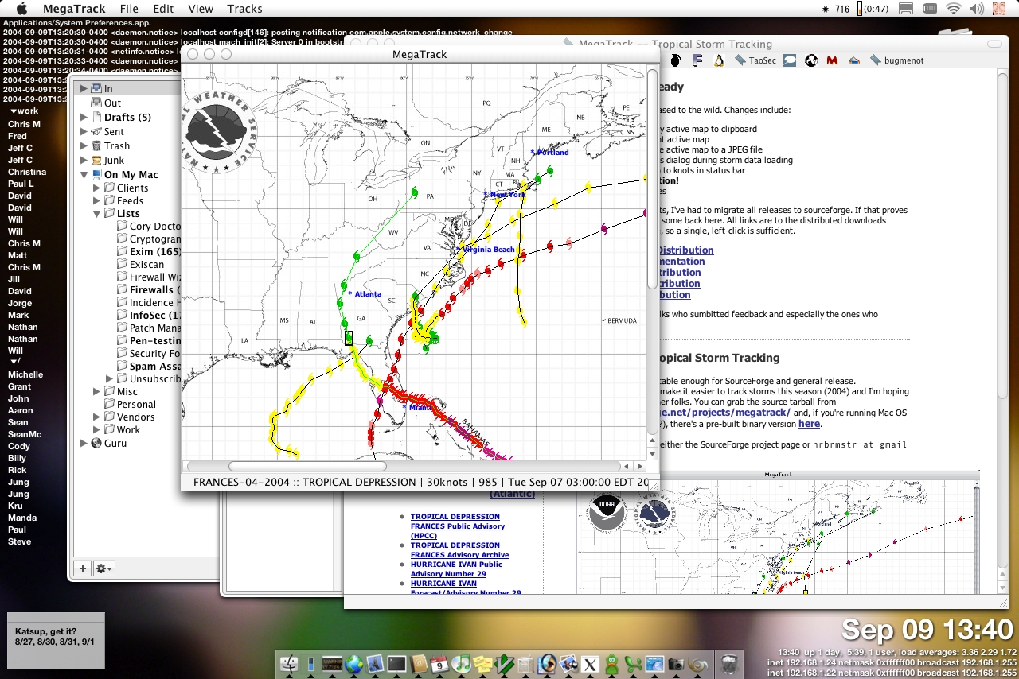This screenshot has height=679, width=1019.
Task: Open Finder from the Dock
Action: pyautogui.click(x=288, y=664)
